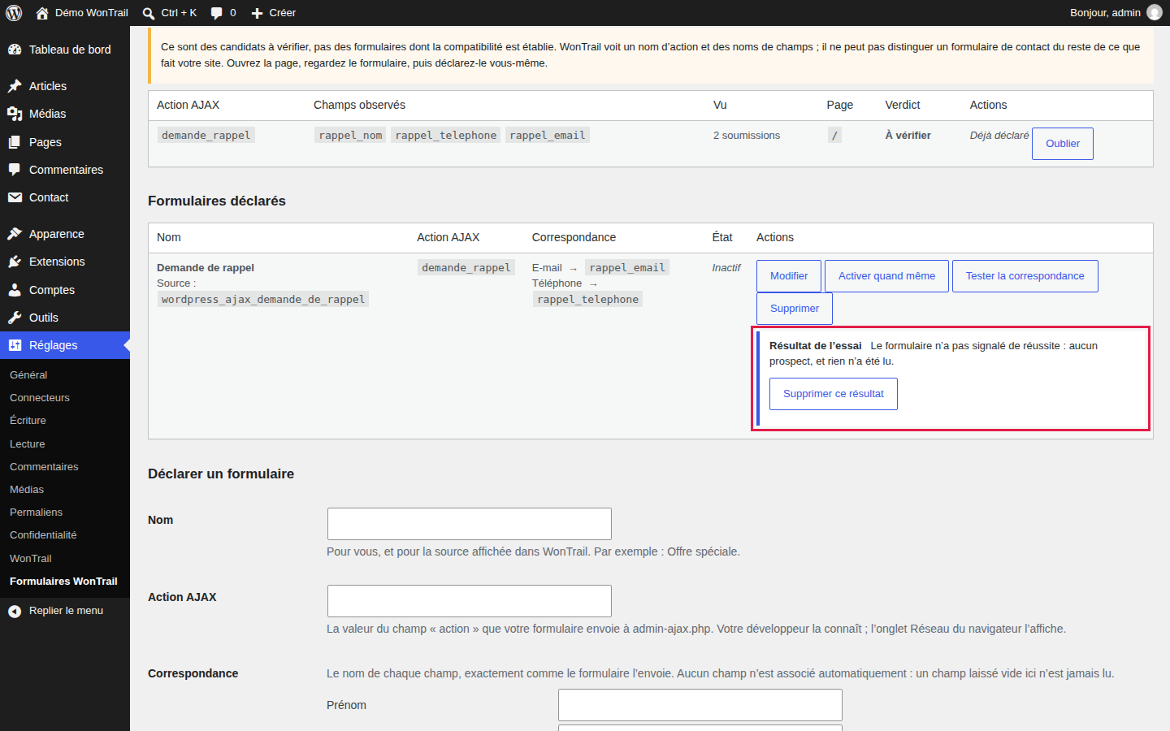Click the '/' page code cell

click(x=834, y=136)
